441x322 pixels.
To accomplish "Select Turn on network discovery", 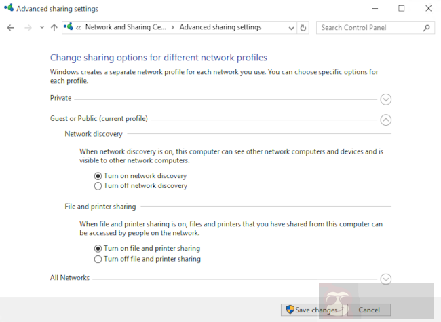I will (98, 176).
